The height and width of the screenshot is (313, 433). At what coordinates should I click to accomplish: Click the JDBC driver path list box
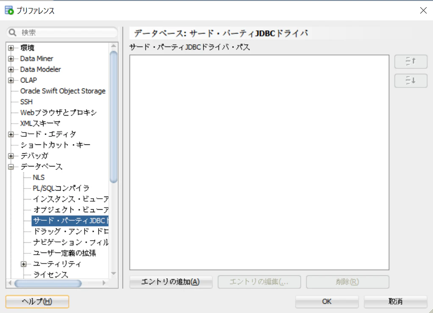pyautogui.click(x=259, y=162)
